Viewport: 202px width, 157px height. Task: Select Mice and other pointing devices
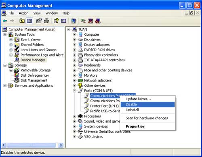pyautogui.click(x=108, y=70)
